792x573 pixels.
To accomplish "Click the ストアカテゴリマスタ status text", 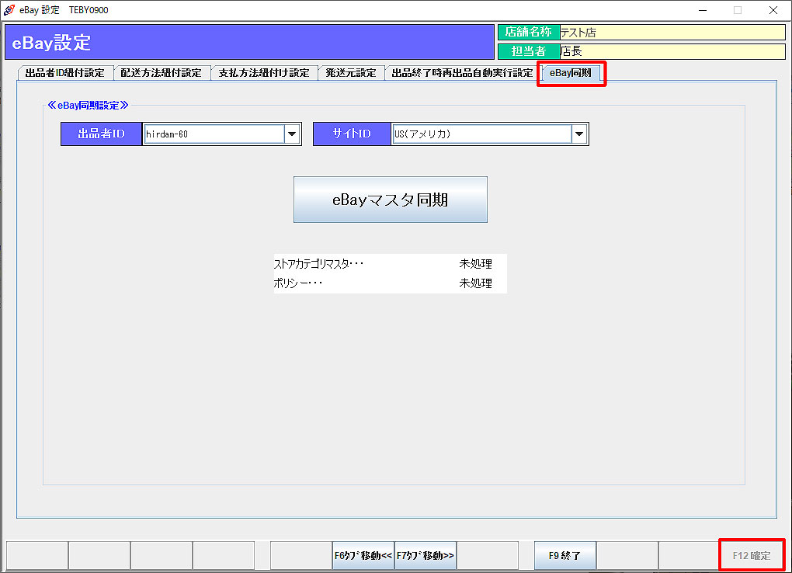I will tap(318, 264).
